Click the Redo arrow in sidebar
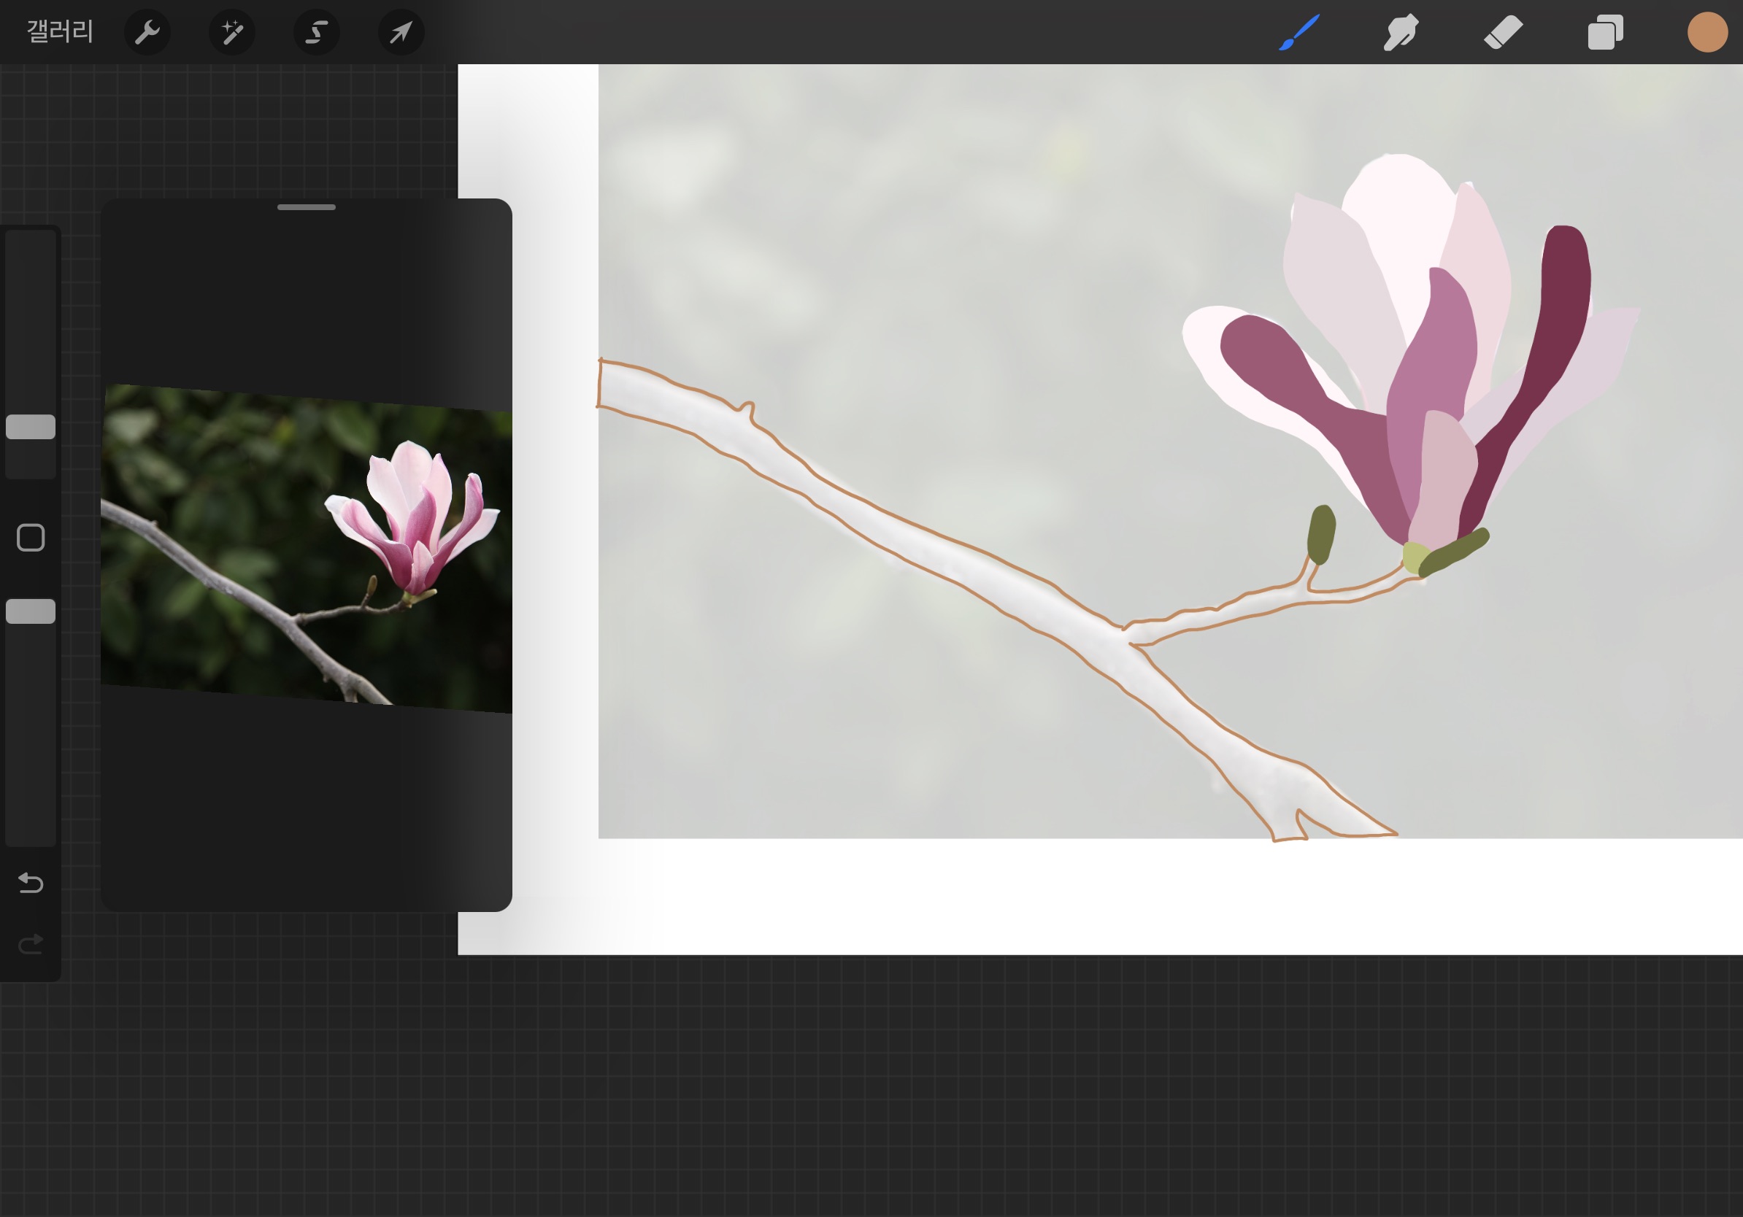Screen dimensions: 1743x1217 31,945
